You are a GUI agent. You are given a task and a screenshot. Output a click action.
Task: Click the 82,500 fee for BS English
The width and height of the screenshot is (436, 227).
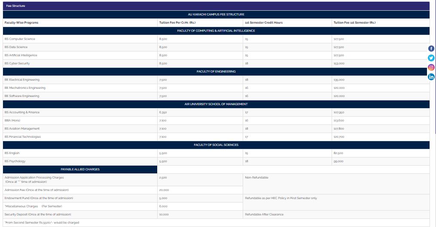(338, 153)
